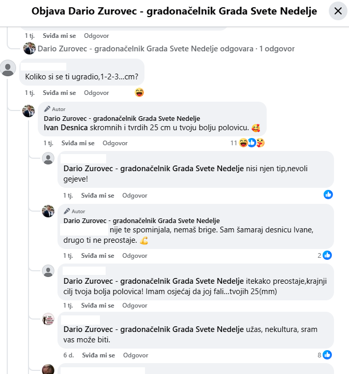Like the 'nisi njen tip, nevoli gejeve' comment

click(x=97, y=196)
